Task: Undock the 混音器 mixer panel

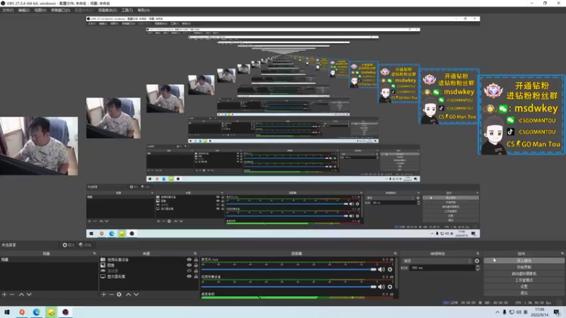Action: point(395,254)
